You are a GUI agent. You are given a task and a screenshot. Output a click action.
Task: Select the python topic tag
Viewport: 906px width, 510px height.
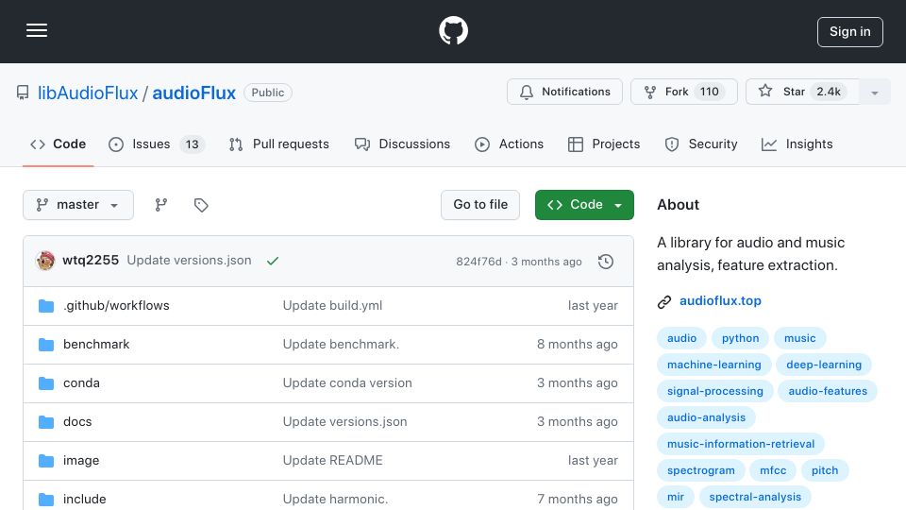[740, 338]
